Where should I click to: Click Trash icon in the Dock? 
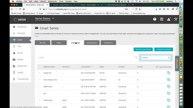pos(181,104)
